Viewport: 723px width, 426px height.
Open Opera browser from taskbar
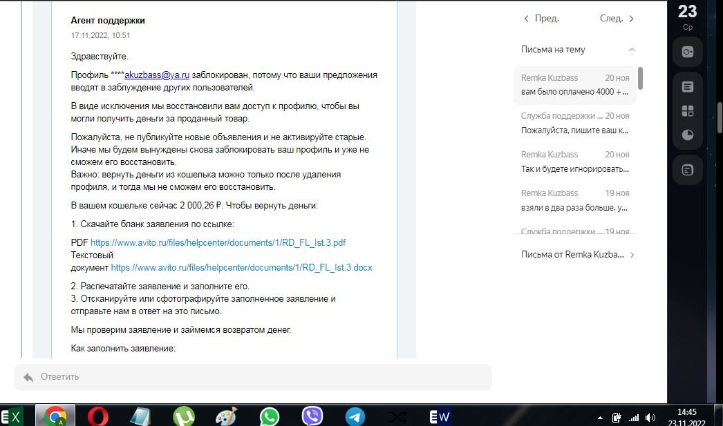tap(97, 417)
